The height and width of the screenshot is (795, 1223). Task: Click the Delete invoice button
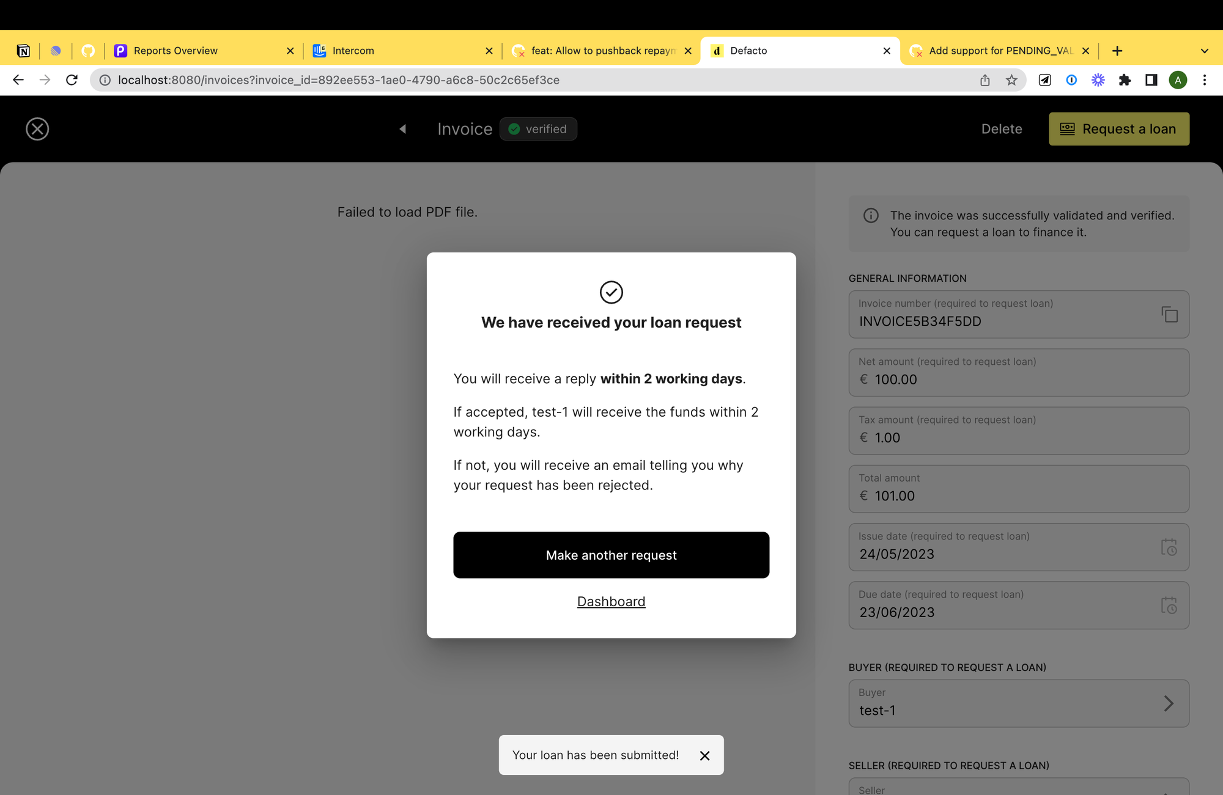(1001, 129)
